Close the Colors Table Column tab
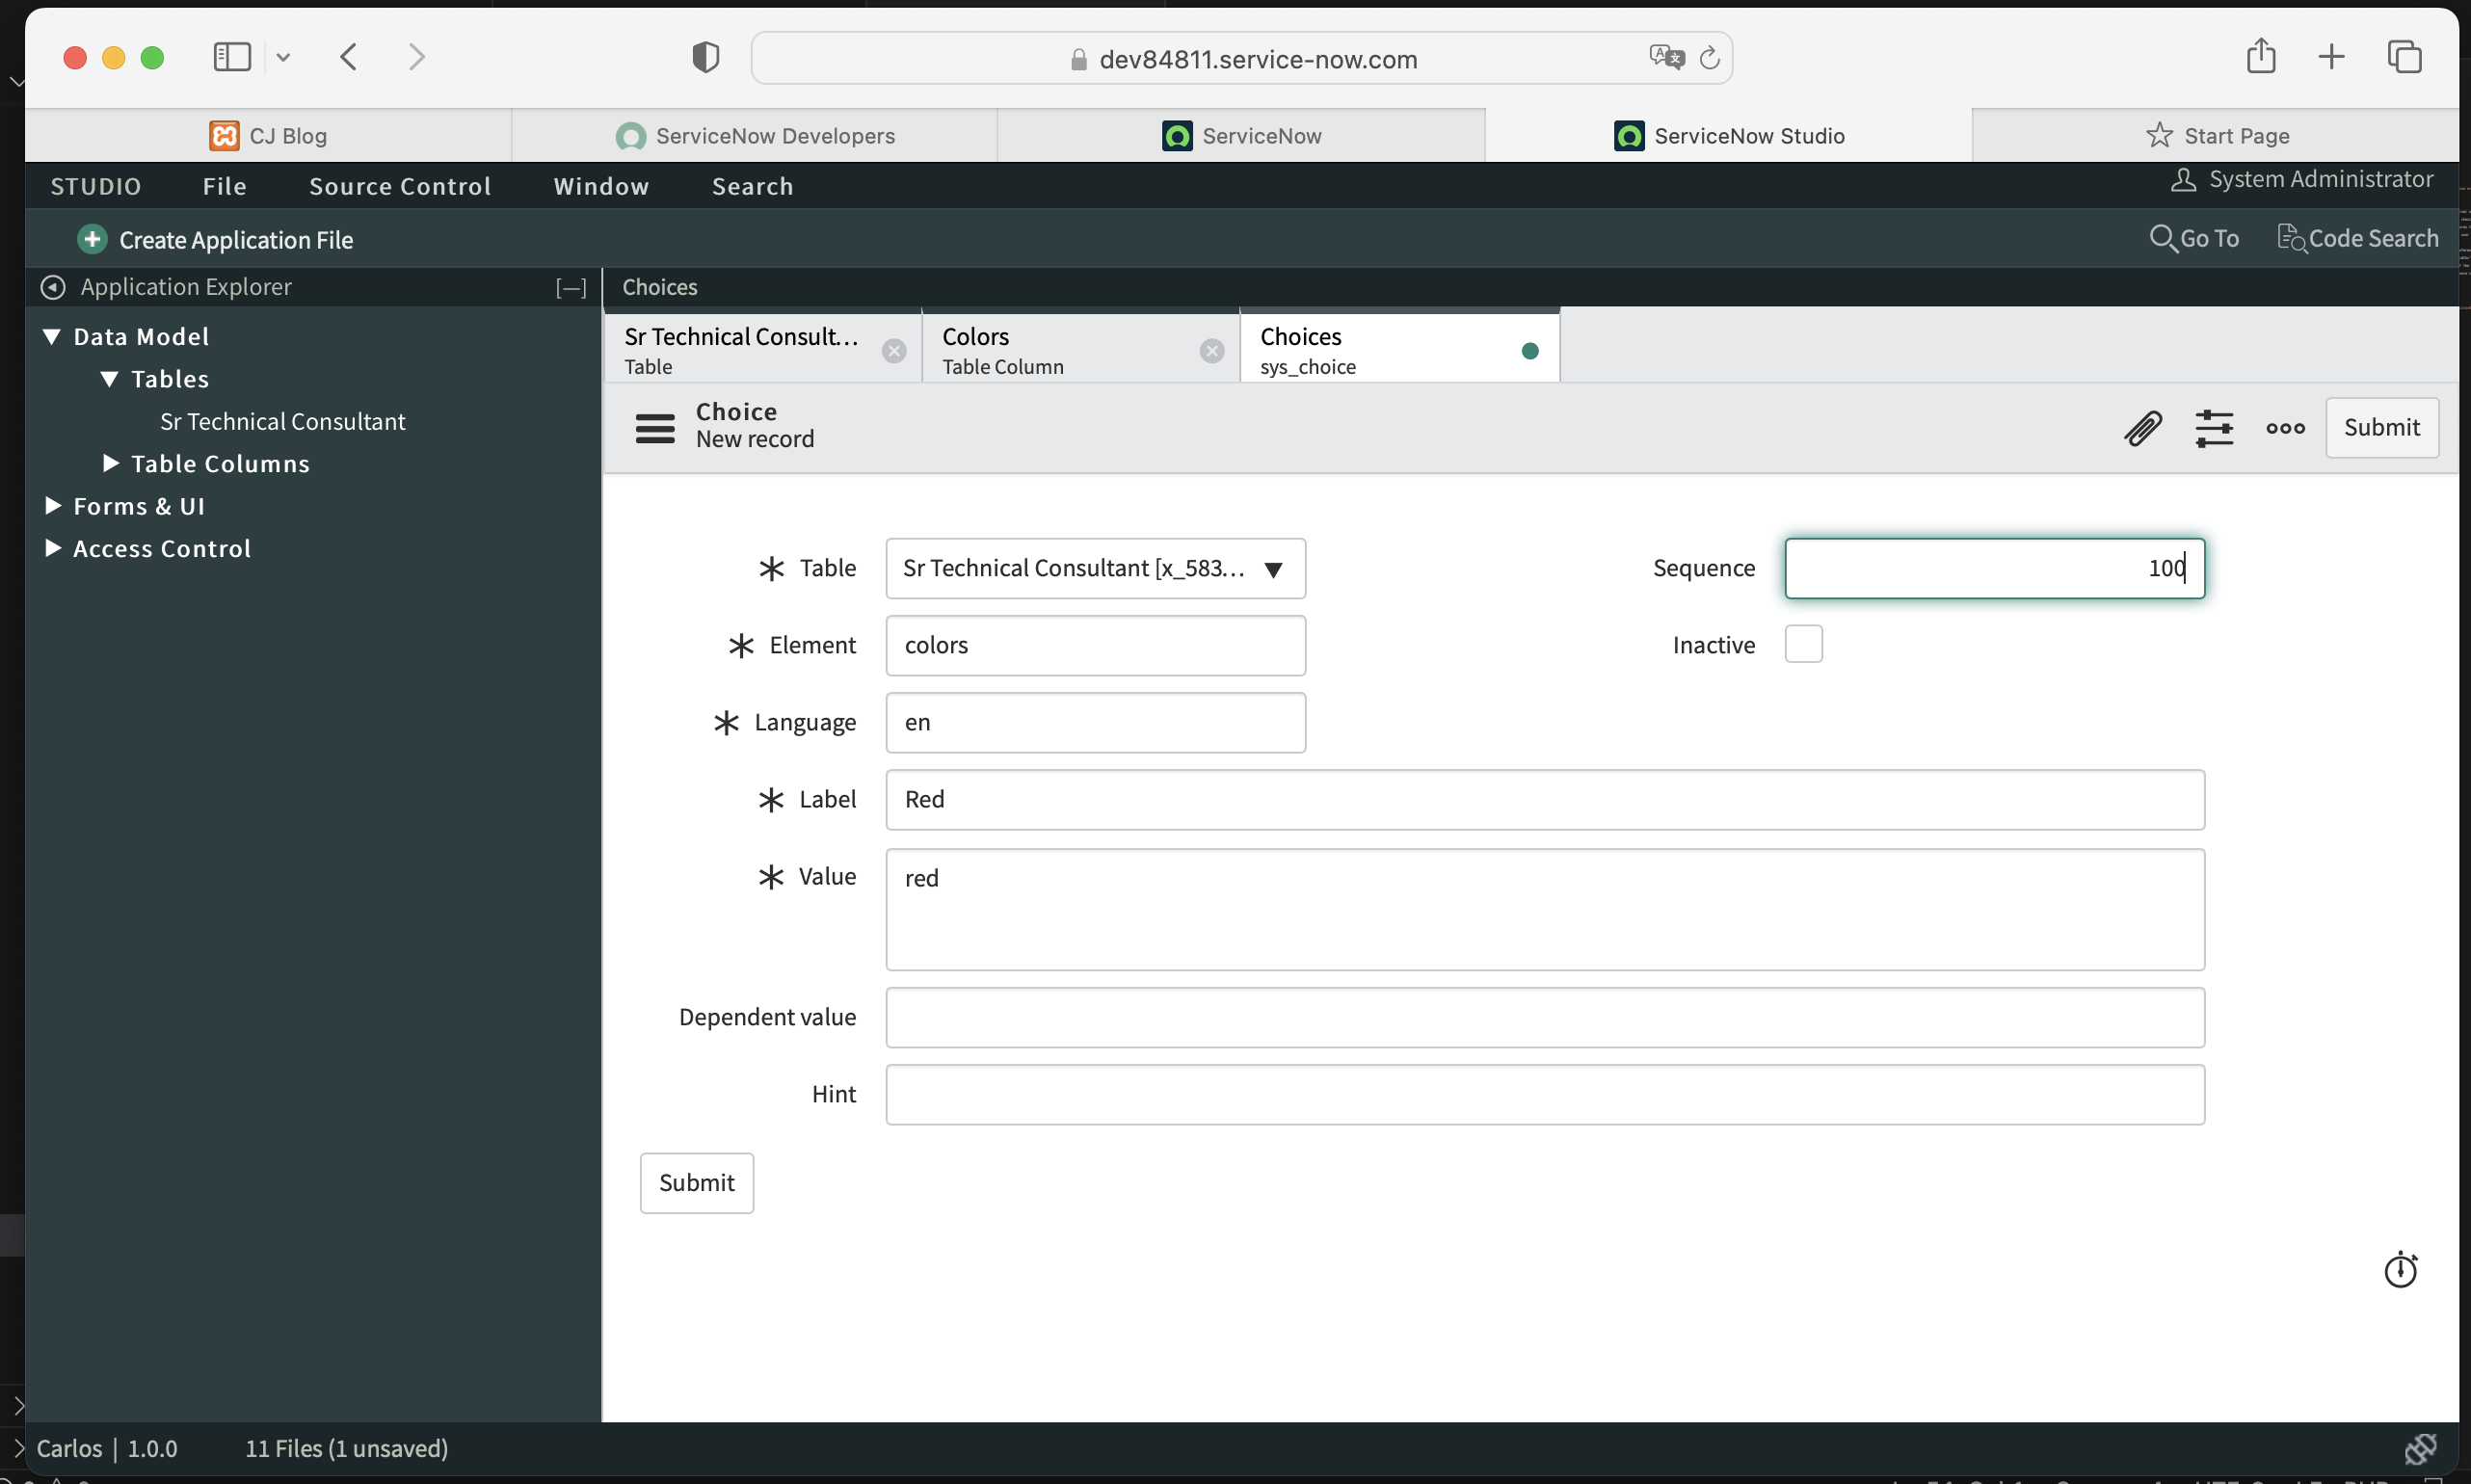The image size is (2471, 1484). point(1211,351)
